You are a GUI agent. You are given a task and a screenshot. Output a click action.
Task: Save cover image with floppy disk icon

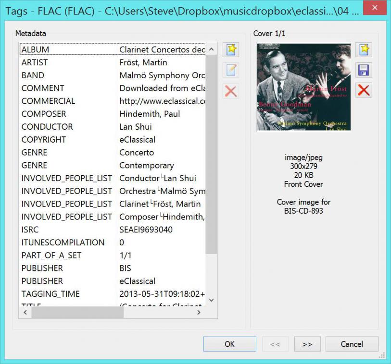[364, 70]
